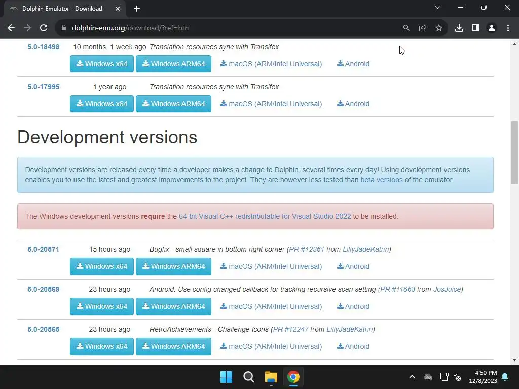
Task: Open version 5.0-18498 link
Action: [44, 47]
